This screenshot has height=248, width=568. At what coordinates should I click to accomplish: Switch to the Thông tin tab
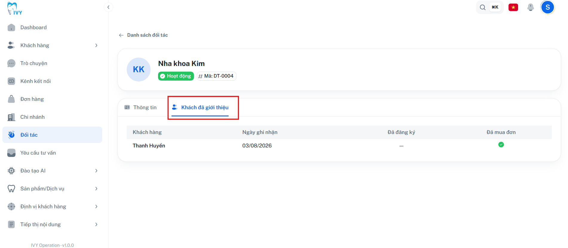point(140,107)
